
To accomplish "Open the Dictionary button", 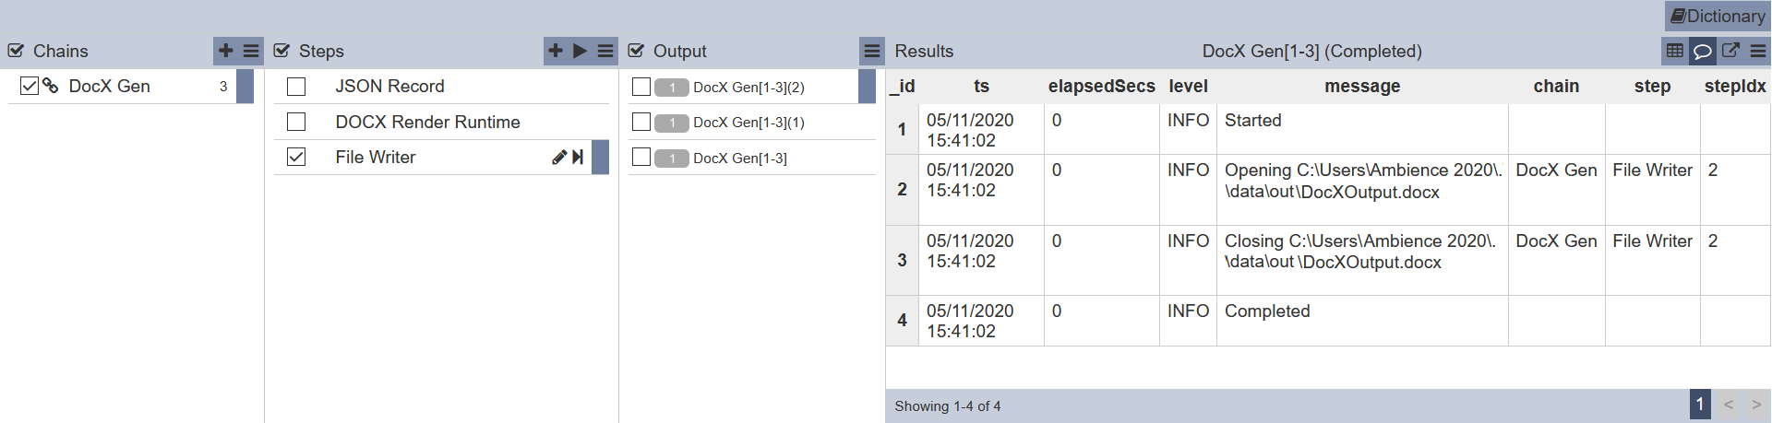I will tap(1718, 16).
